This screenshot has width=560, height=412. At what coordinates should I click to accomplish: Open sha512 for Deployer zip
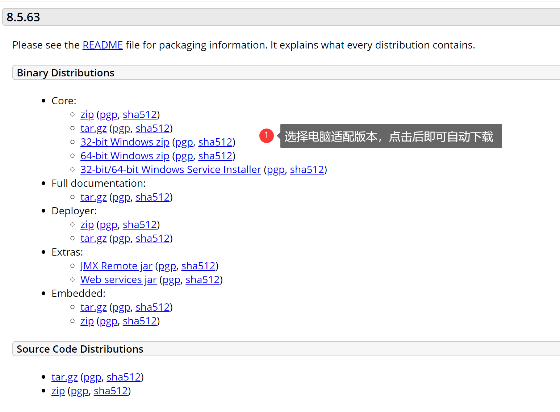(x=140, y=225)
